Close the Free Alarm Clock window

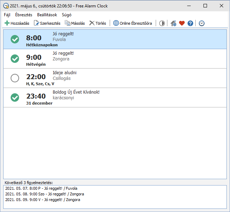click(x=222, y=6)
